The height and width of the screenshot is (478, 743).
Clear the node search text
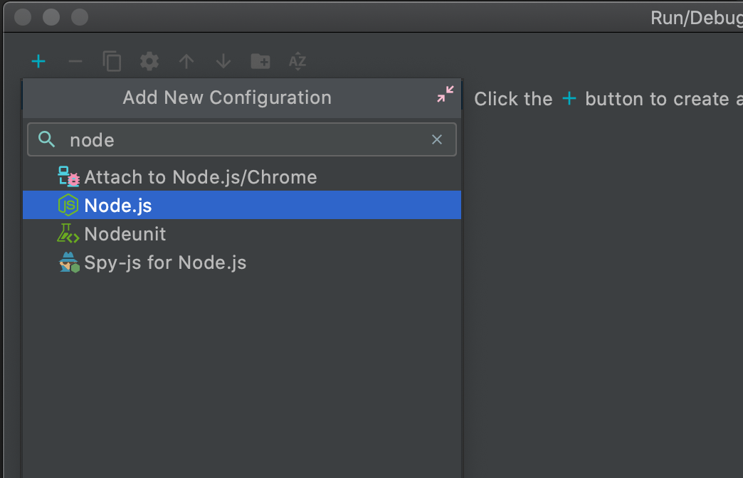[x=436, y=139]
